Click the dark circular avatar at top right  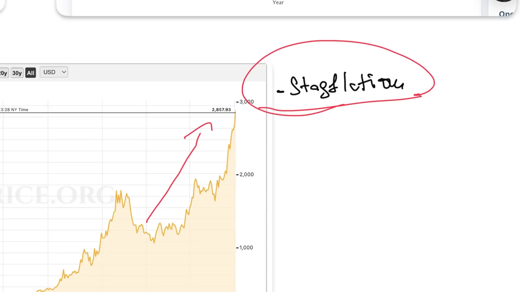pos(504,1)
